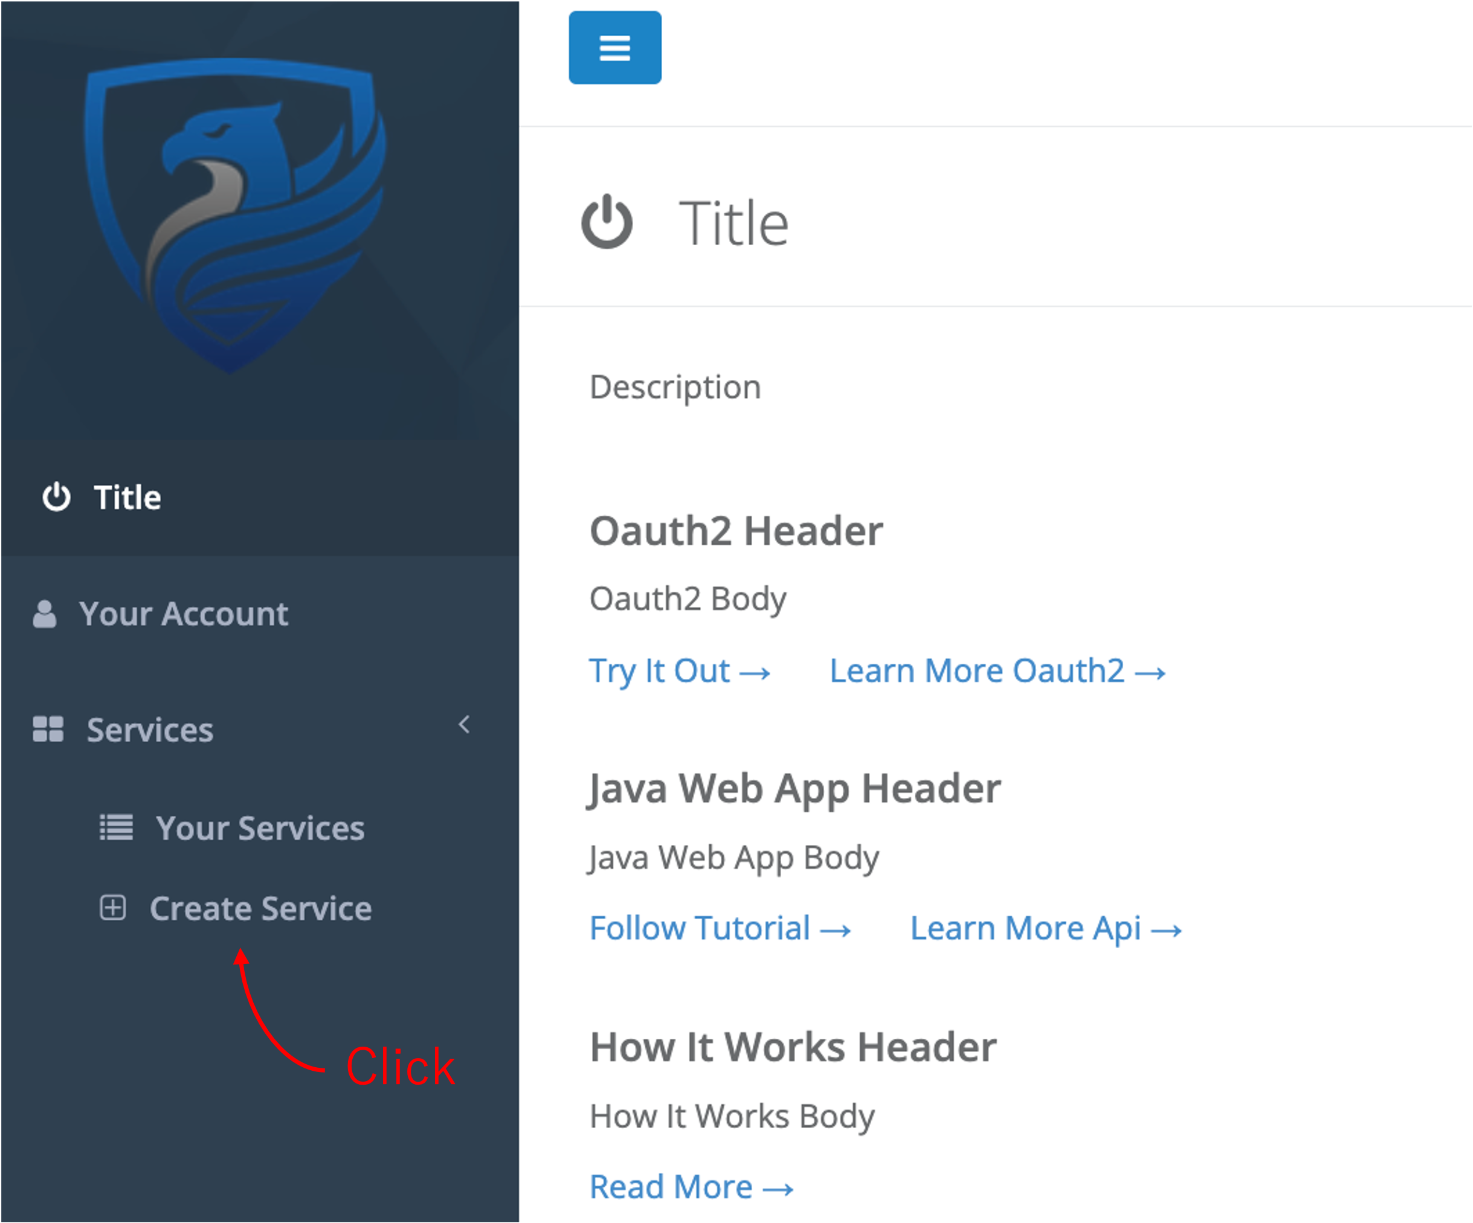This screenshot has width=1473, height=1223.
Task: Collapse the Services menu with its chevron
Action: click(x=463, y=724)
